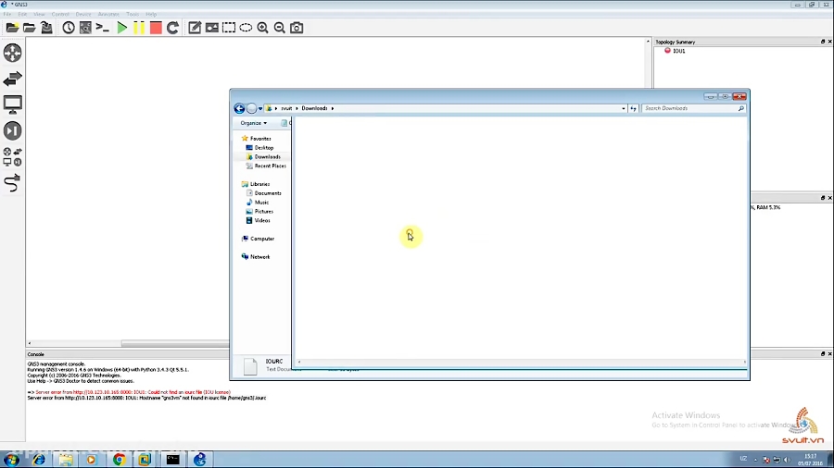
Task: Click the Open project folder icon
Action: (x=30, y=28)
